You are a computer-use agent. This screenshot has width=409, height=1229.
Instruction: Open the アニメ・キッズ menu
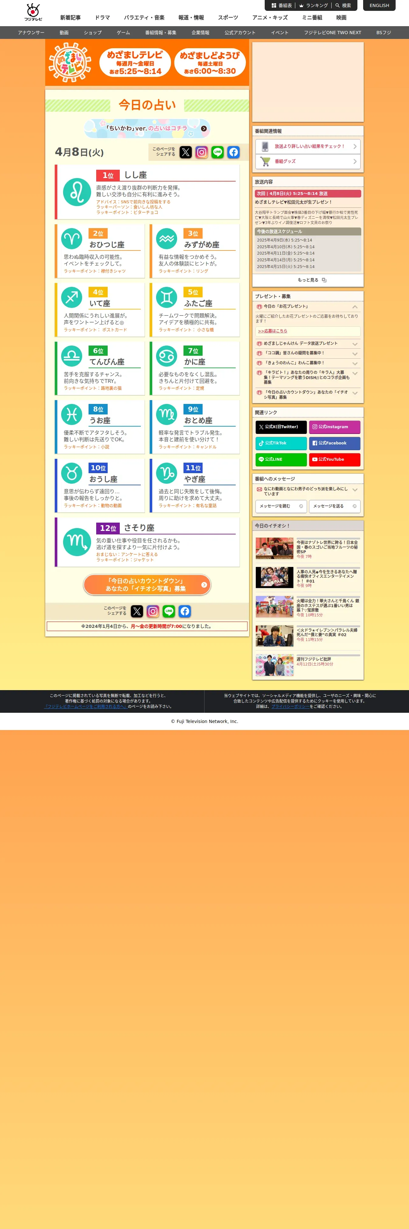point(270,18)
